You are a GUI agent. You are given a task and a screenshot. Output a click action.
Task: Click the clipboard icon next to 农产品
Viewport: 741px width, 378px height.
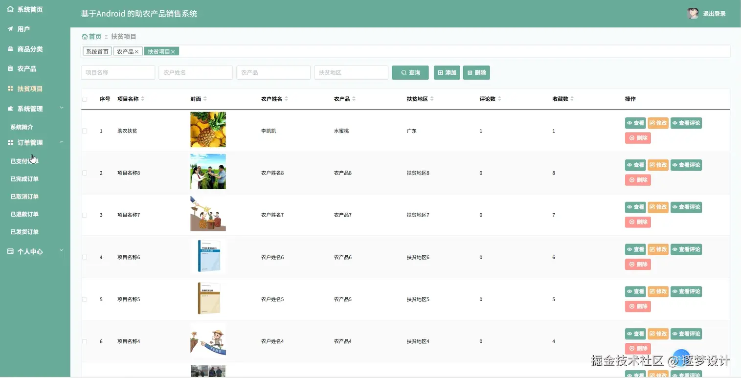[x=10, y=69]
